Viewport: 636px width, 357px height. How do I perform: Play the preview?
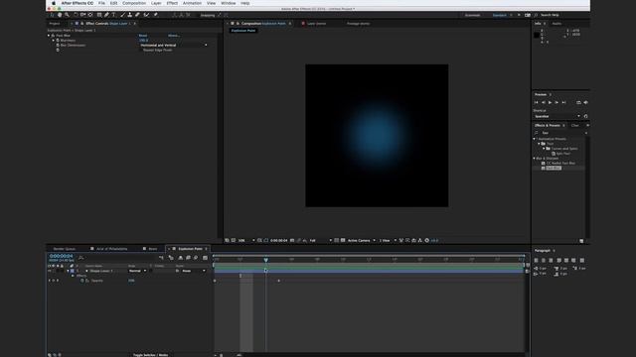coord(550,103)
